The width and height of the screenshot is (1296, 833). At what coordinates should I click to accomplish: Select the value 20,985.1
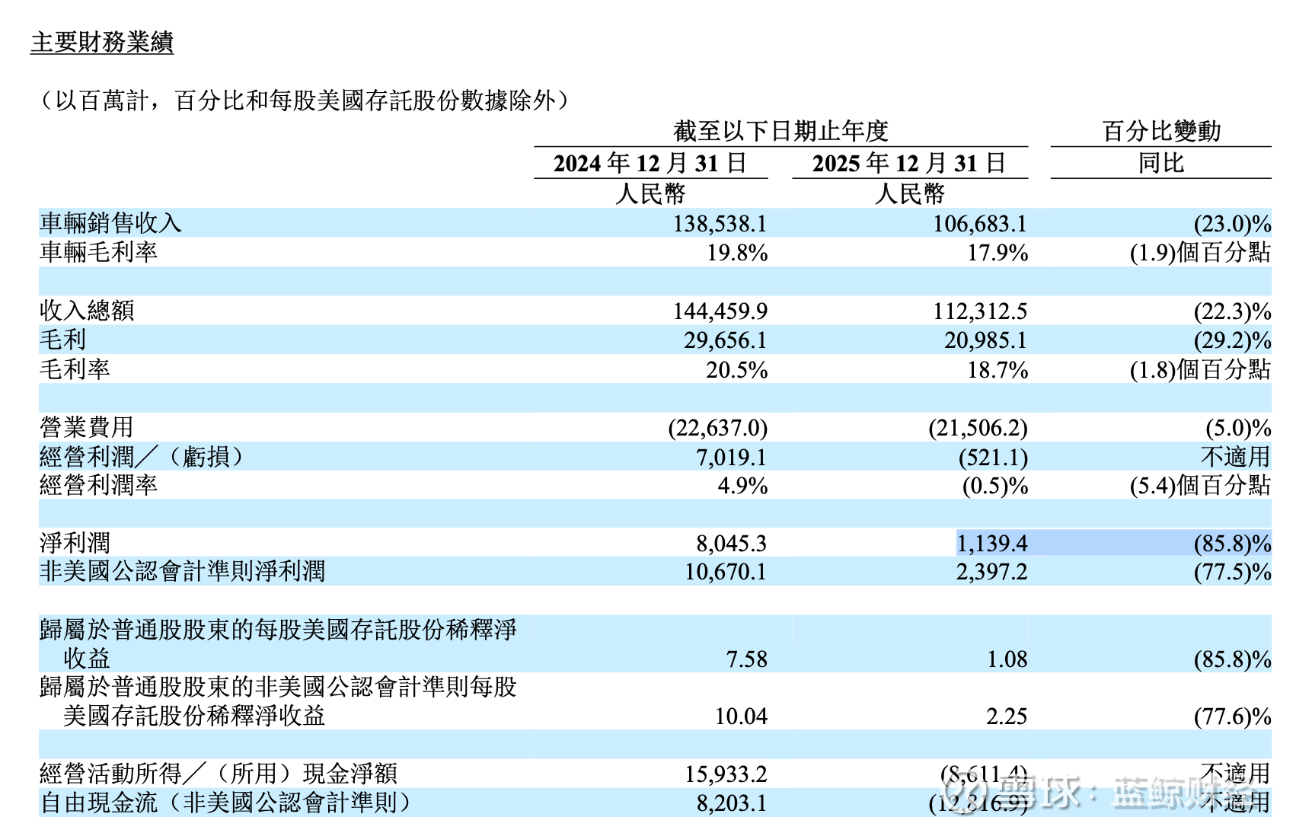pyautogui.click(x=985, y=340)
